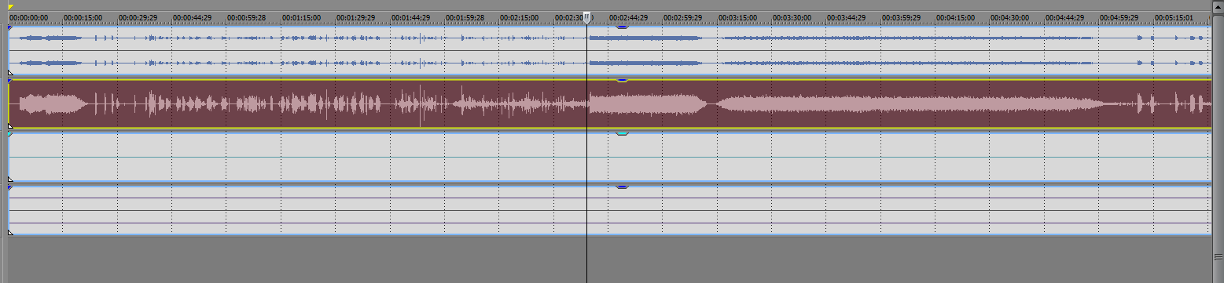The image size is (1224, 283).
Task: Click the gain handle atop the pink event
Action: 622,80
